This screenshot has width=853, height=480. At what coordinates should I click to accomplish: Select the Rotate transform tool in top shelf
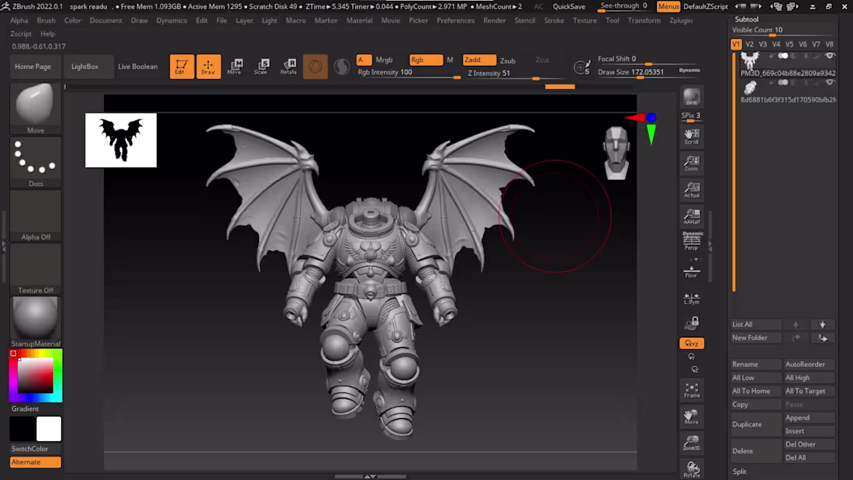click(x=288, y=67)
